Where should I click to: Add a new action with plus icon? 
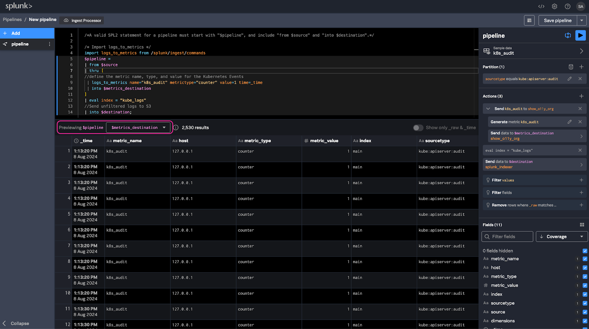coord(581,96)
